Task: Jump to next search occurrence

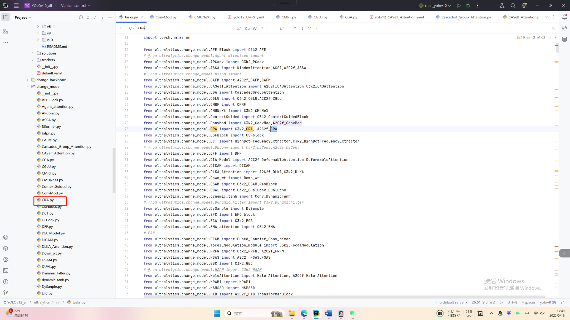Action: (302, 28)
